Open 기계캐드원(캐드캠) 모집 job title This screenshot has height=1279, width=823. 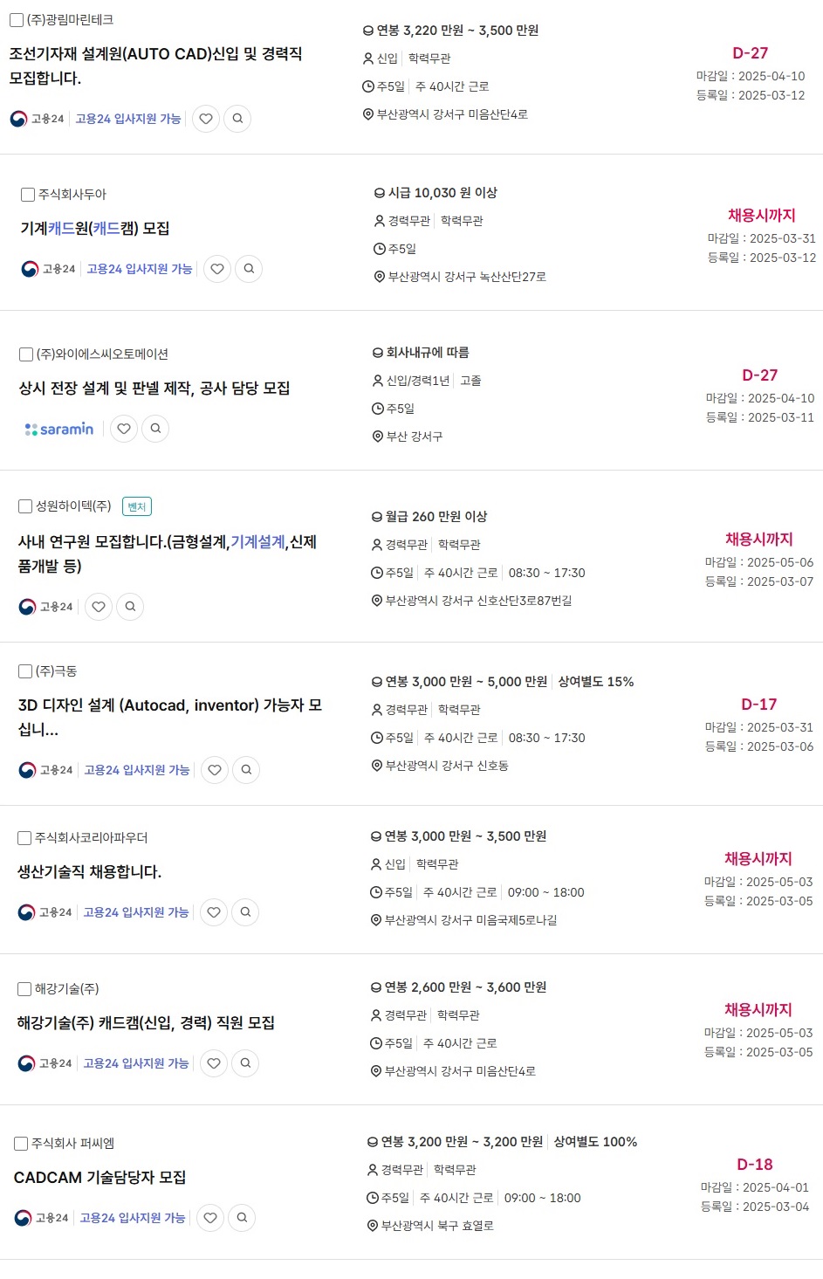point(95,229)
